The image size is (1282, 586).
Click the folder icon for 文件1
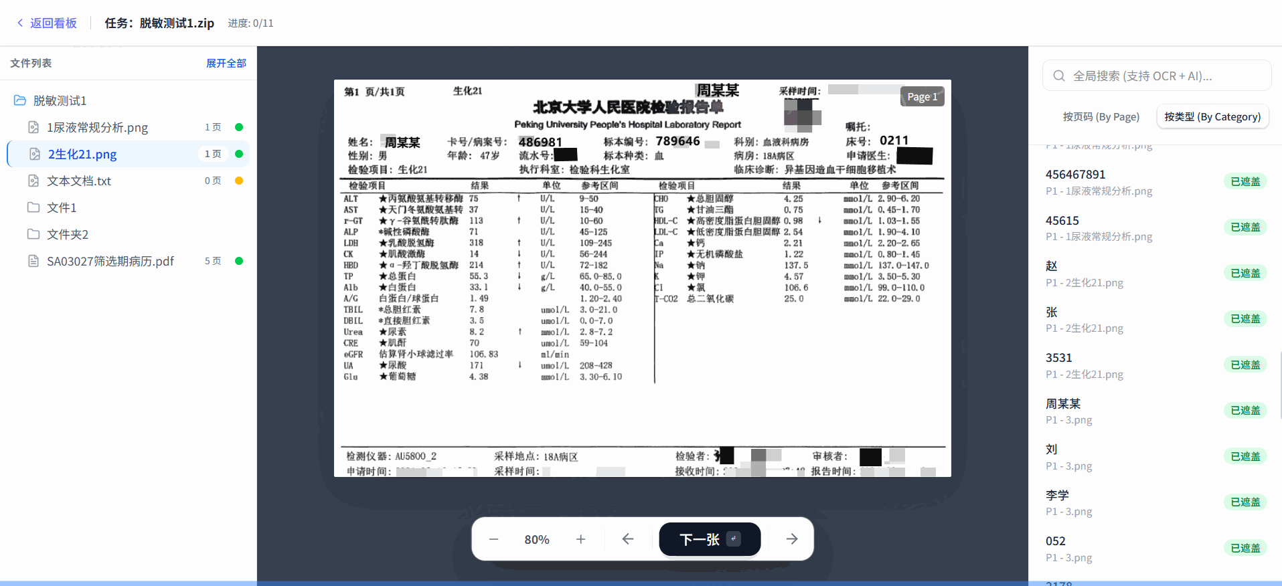(x=33, y=207)
